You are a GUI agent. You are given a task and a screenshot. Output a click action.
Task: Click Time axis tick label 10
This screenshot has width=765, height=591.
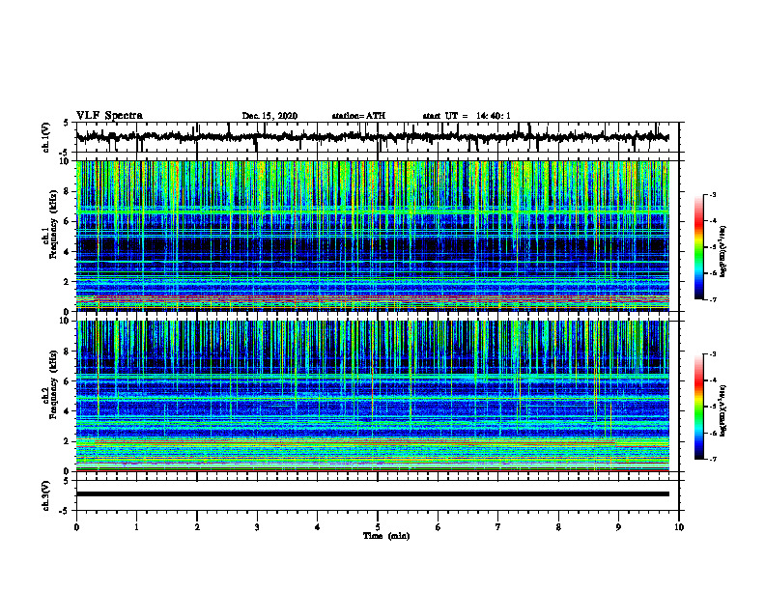pyautogui.click(x=679, y=527)
